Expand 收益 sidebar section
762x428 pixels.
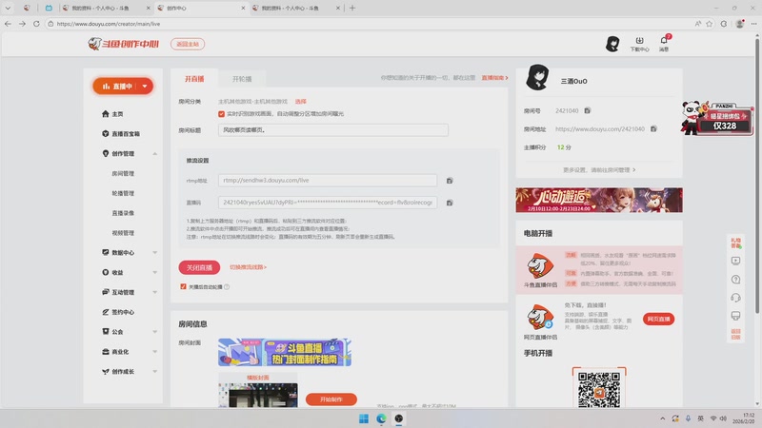pos(155,272)
